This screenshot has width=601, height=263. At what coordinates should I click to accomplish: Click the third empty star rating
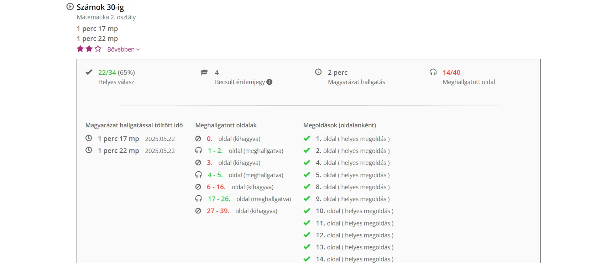pyautogui.click(x=98, y=49)
